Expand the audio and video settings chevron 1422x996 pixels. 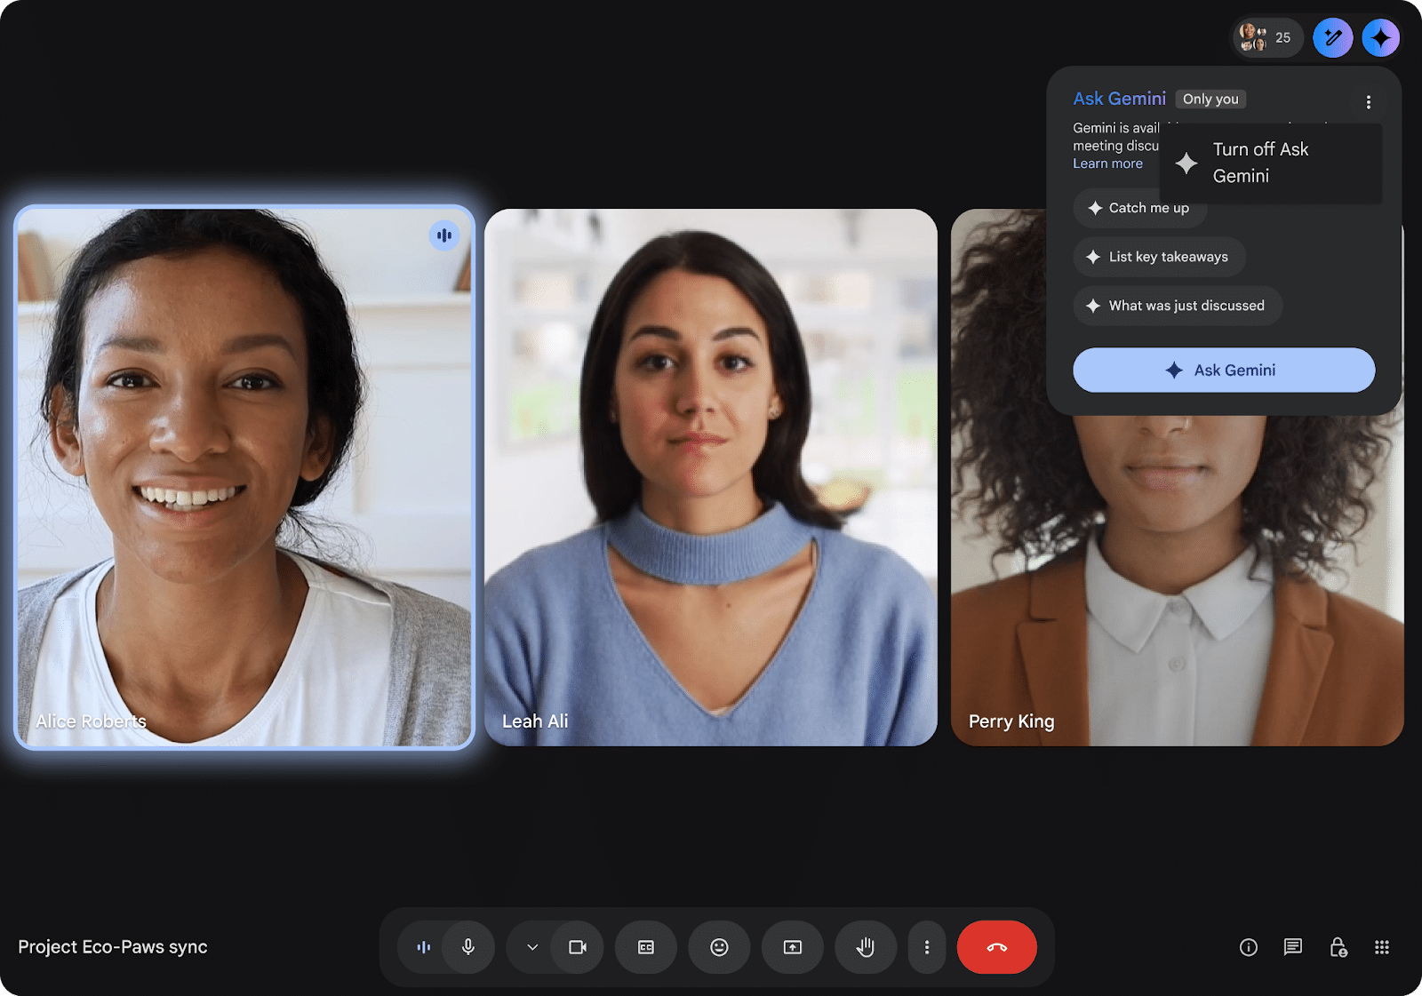[532, 947]
